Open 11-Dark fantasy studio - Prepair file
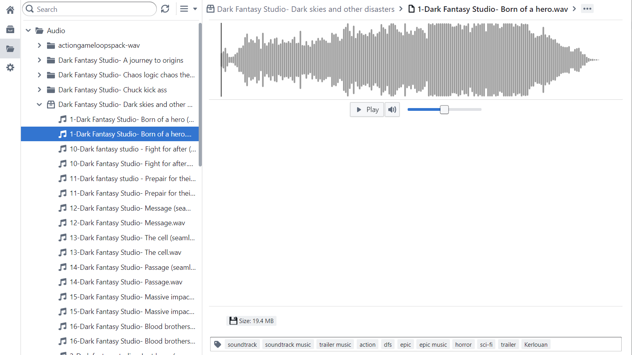This screenshot has height=355, width=632. pos(110,178)
